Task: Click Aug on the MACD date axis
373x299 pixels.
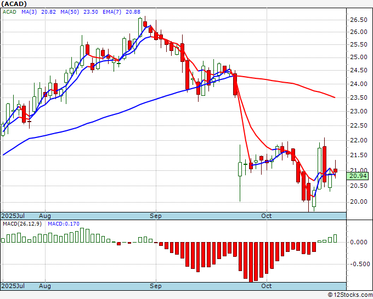Action: click(x=45, y=286)
